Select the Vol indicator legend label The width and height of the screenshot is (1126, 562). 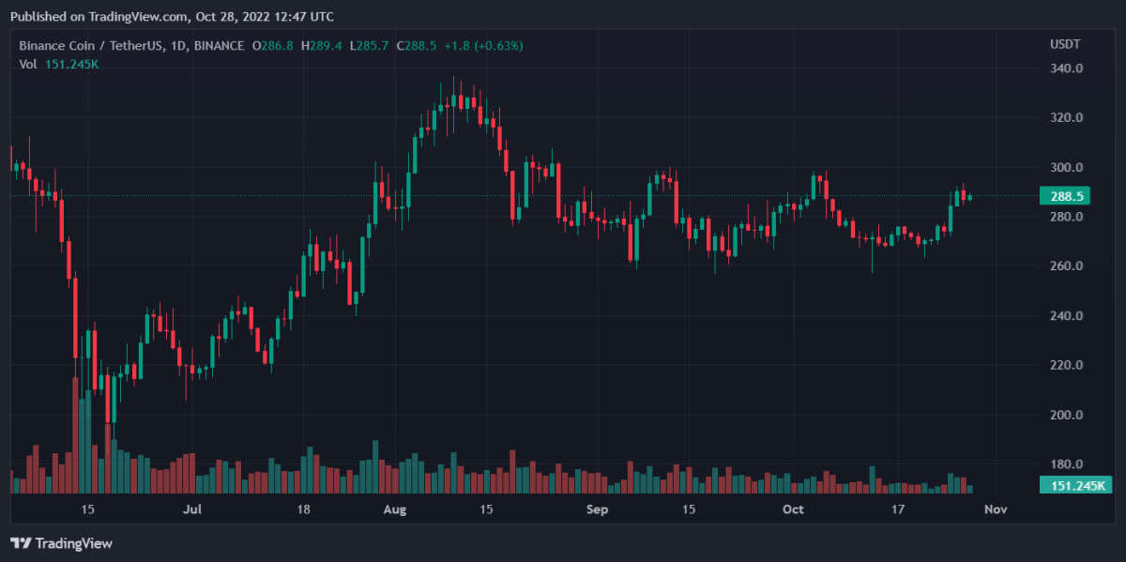click(27, 64)
